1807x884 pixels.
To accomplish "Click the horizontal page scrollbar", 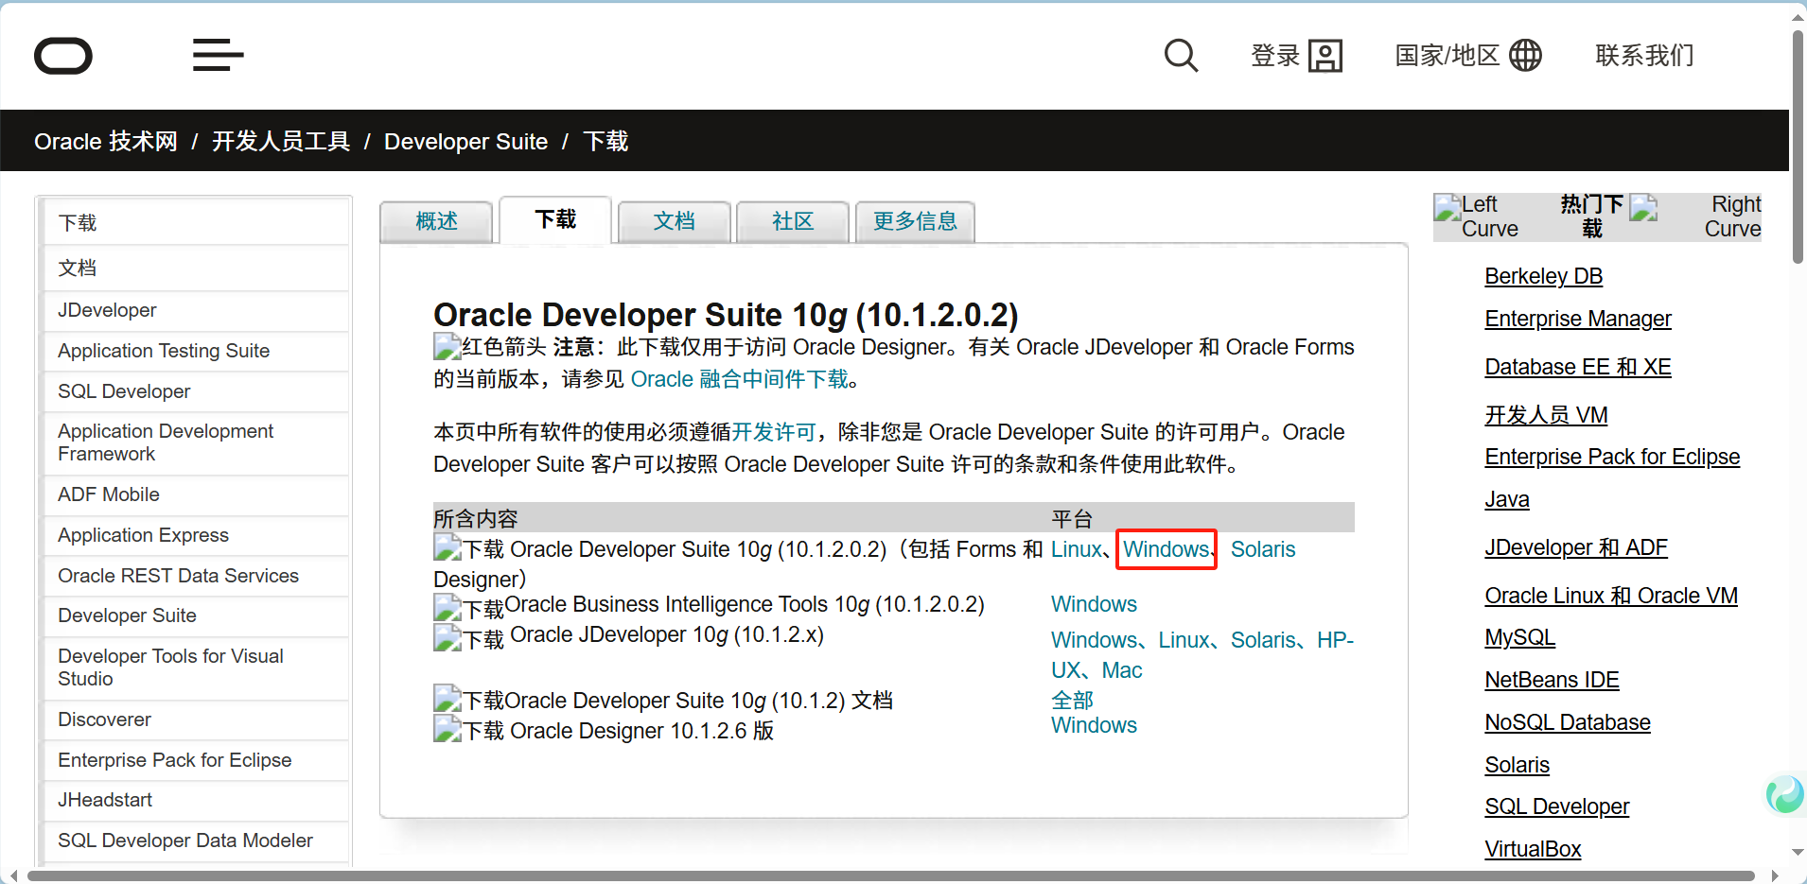I will [x=889, y=875].
